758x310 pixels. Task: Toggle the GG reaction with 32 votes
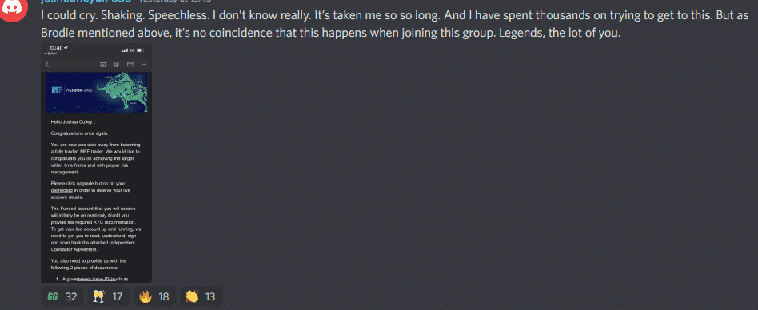(62, 296)
